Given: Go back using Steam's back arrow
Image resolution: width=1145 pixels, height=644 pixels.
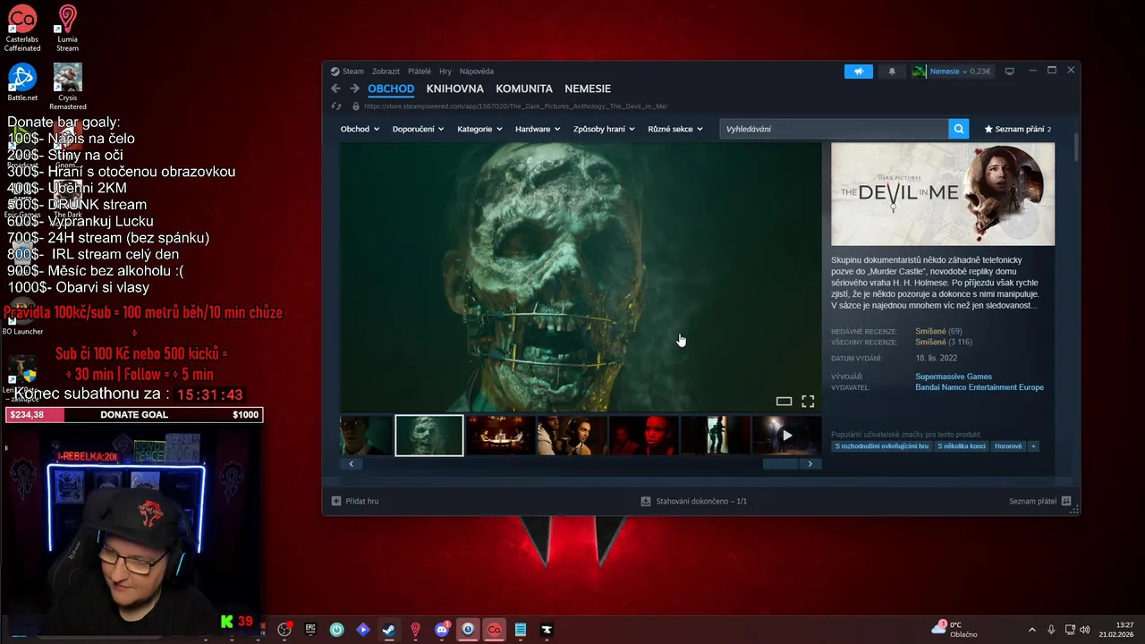Looking at the screenshot, I should coord(335,89).
